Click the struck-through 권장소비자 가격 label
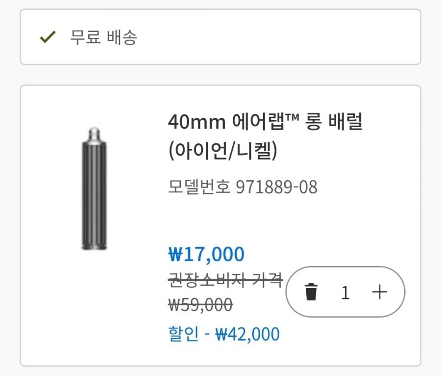 coord(225,280)
